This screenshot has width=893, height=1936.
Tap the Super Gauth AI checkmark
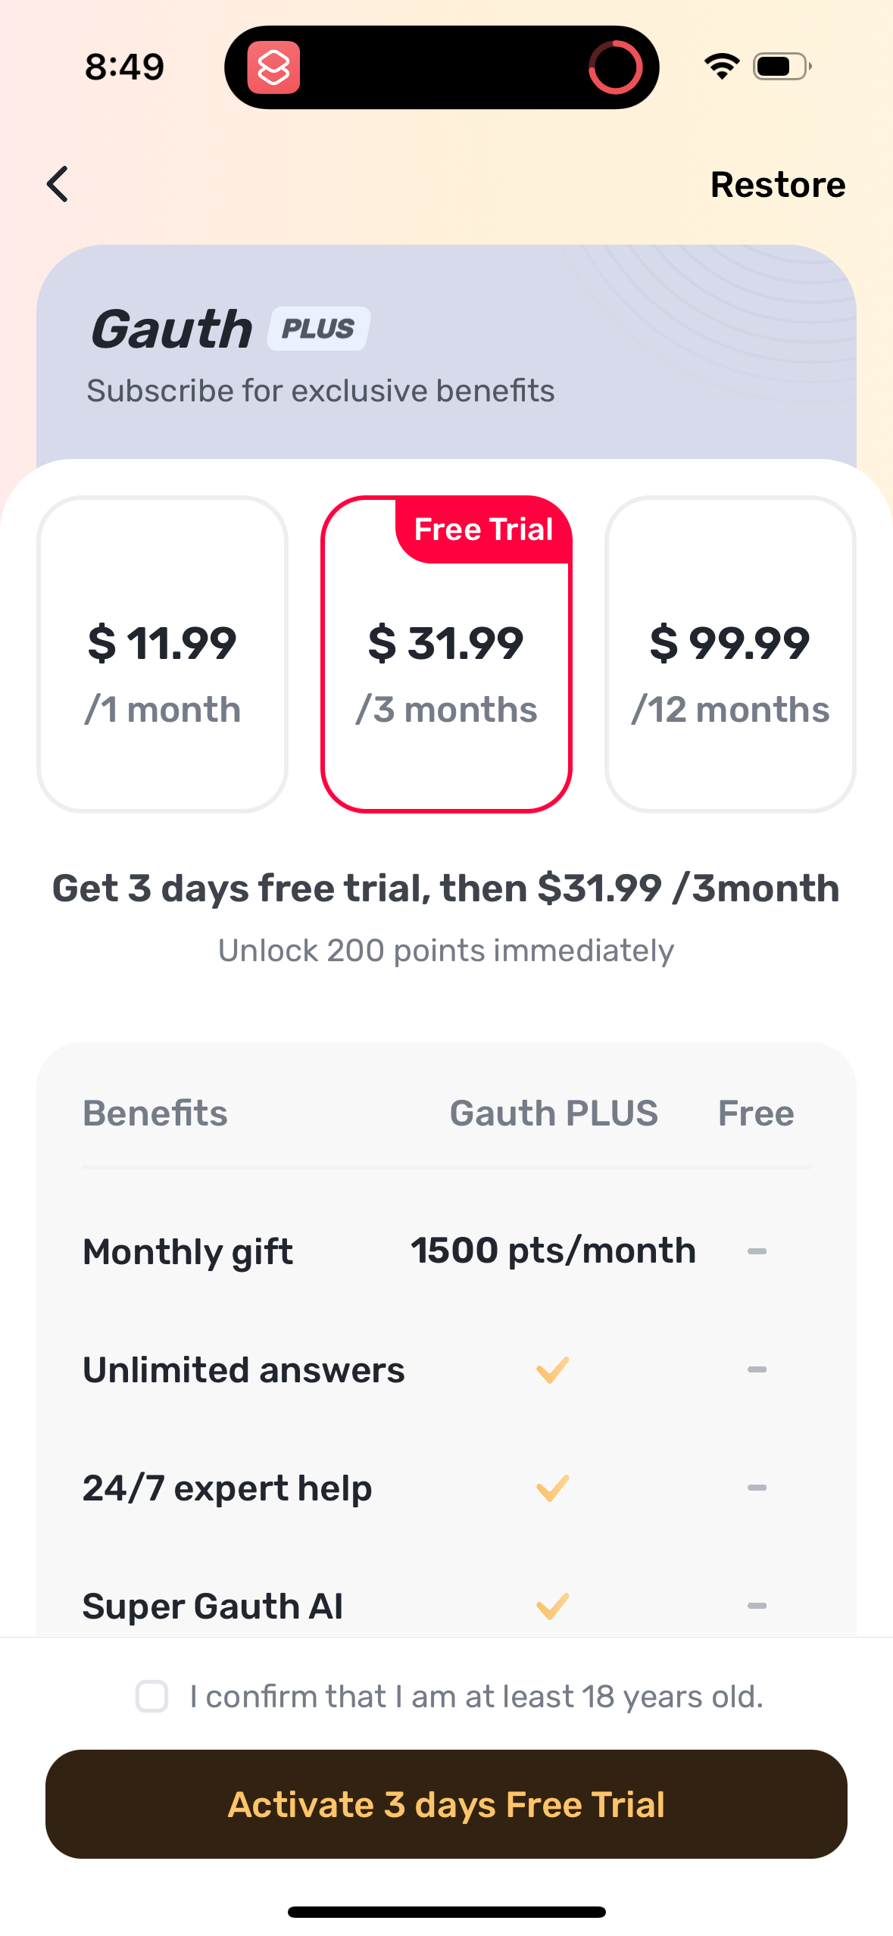tap(553, 1606)
